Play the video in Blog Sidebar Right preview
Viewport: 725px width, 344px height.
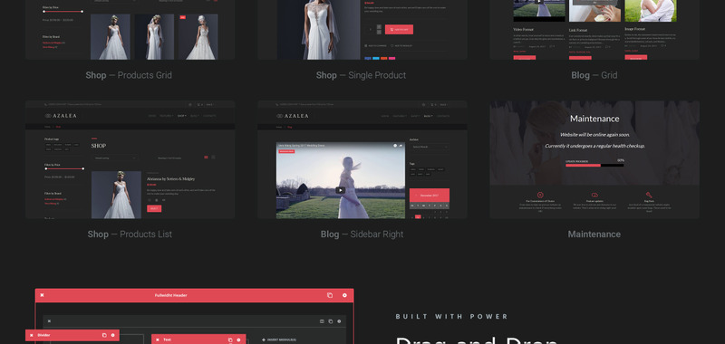(x=341, y=190)
